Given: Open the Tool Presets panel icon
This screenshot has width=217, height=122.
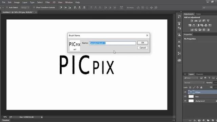Looking at the screenshot, I should (x=179, y=54).
